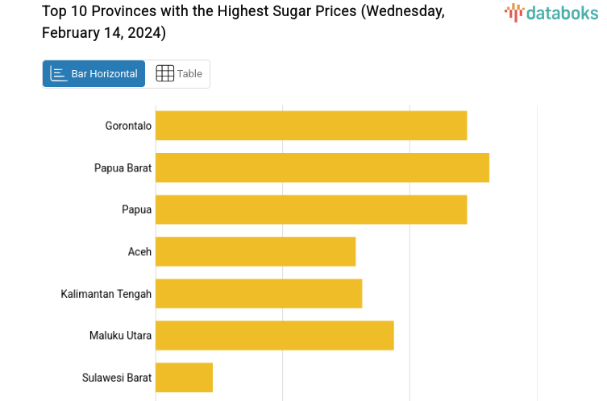Select the Aceh bar
This screenshot has width=607, height=401.
(256, 251)
